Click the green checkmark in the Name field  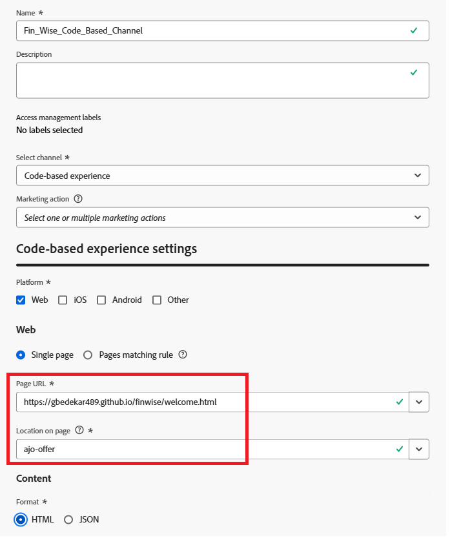[x=413, y=30]
